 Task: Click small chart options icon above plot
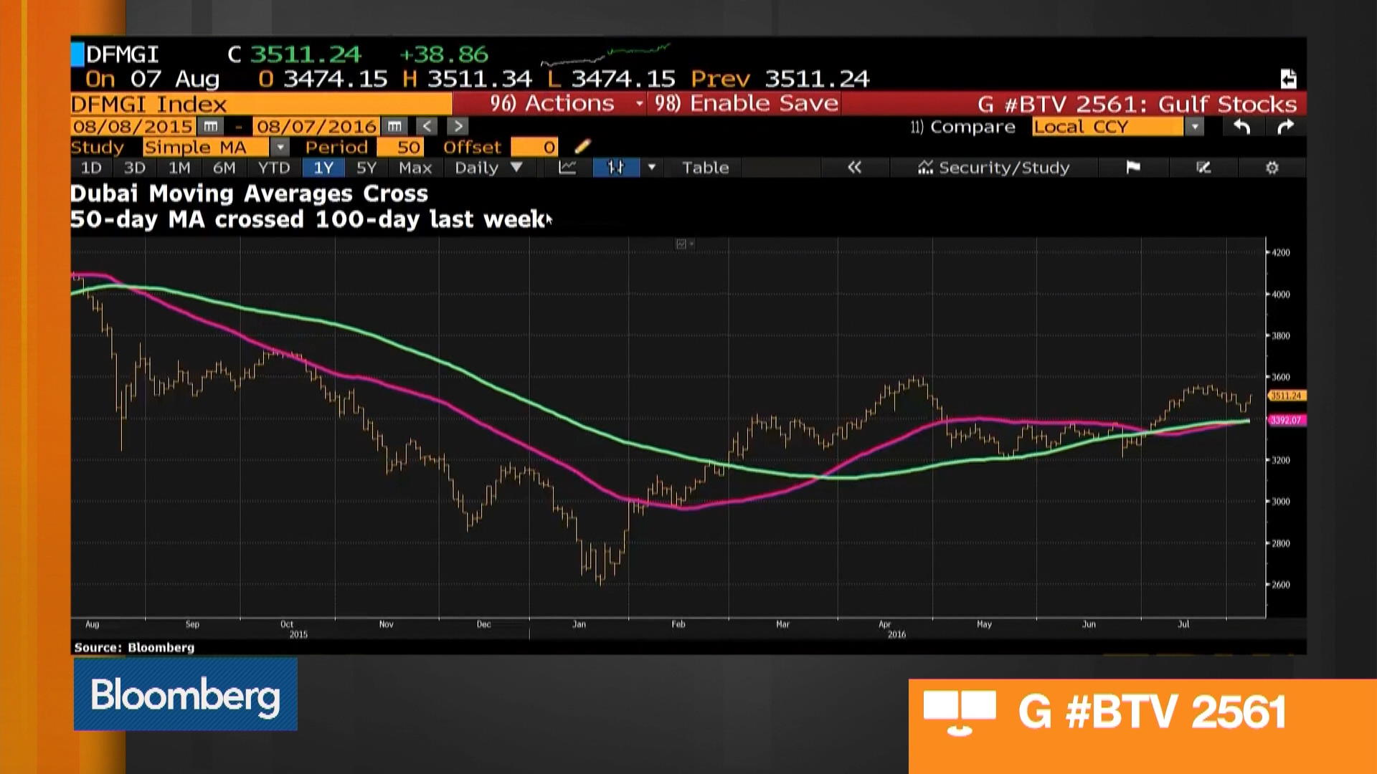click(x=684, y=244)
